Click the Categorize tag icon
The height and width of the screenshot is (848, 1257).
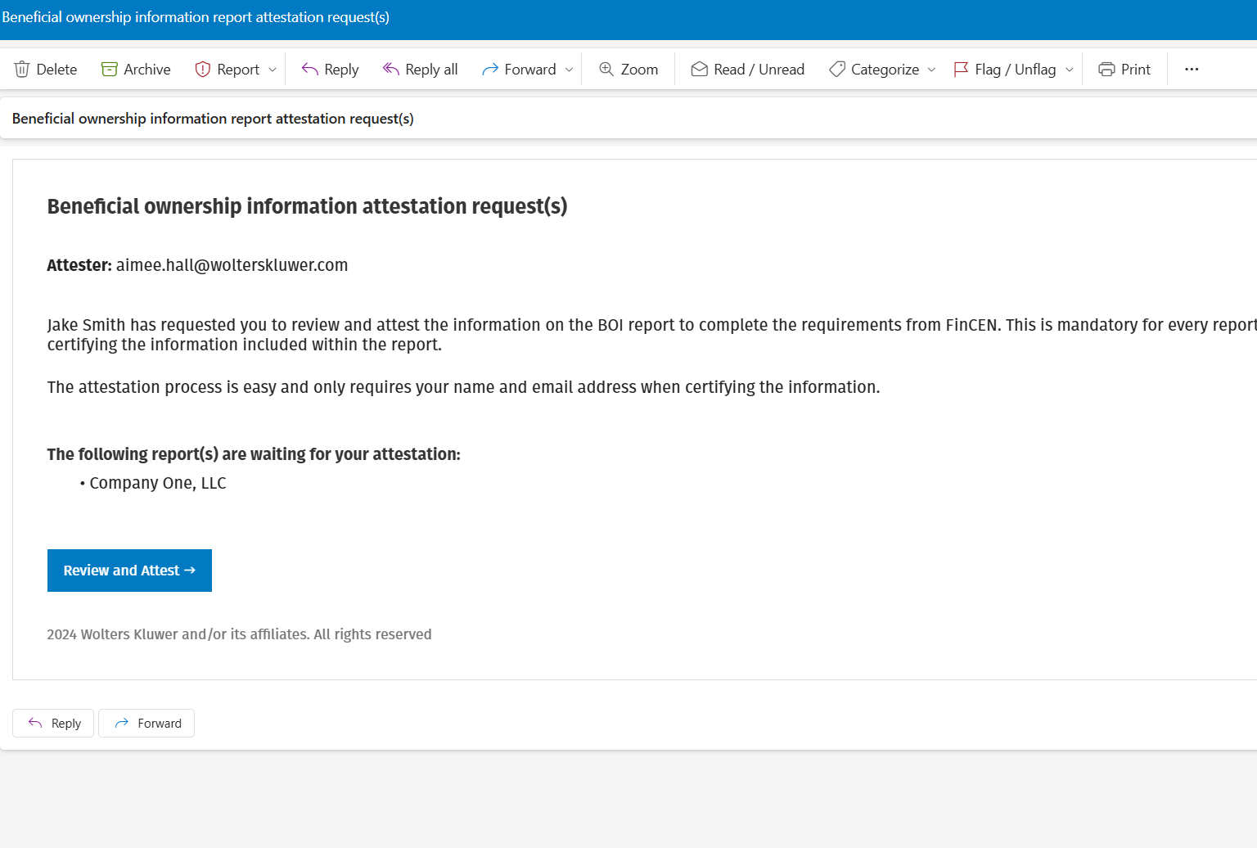coord(837,70)
